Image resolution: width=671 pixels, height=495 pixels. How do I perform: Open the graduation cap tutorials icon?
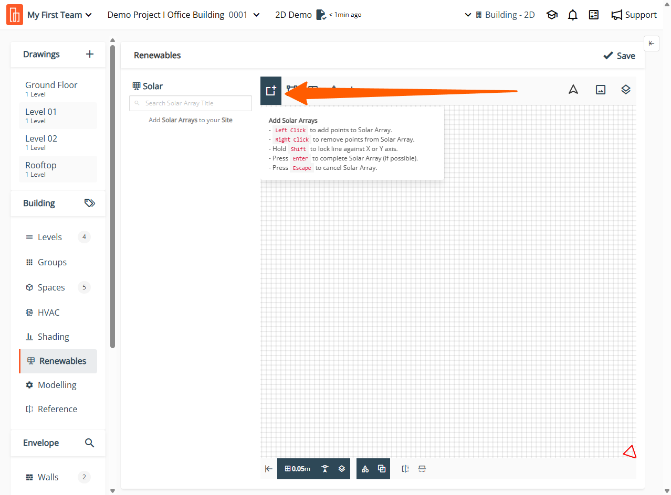pos(552,15)
